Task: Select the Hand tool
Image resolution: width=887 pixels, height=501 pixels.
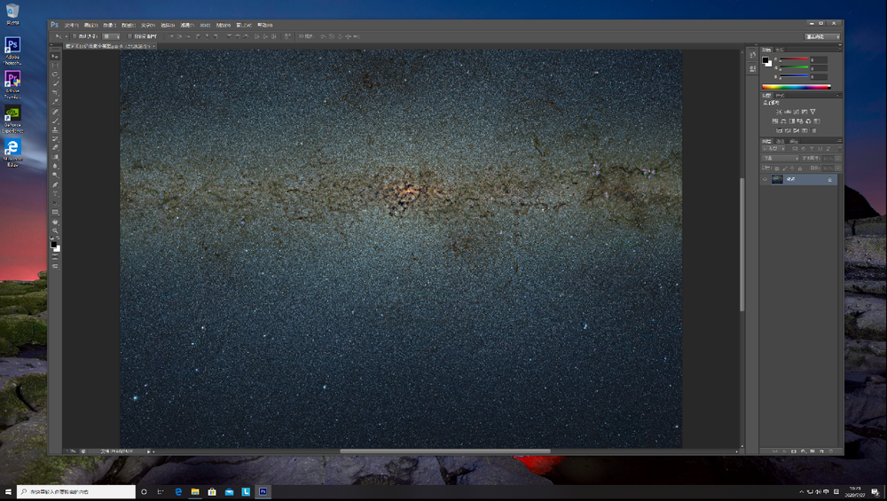Action: click(55, 222)
